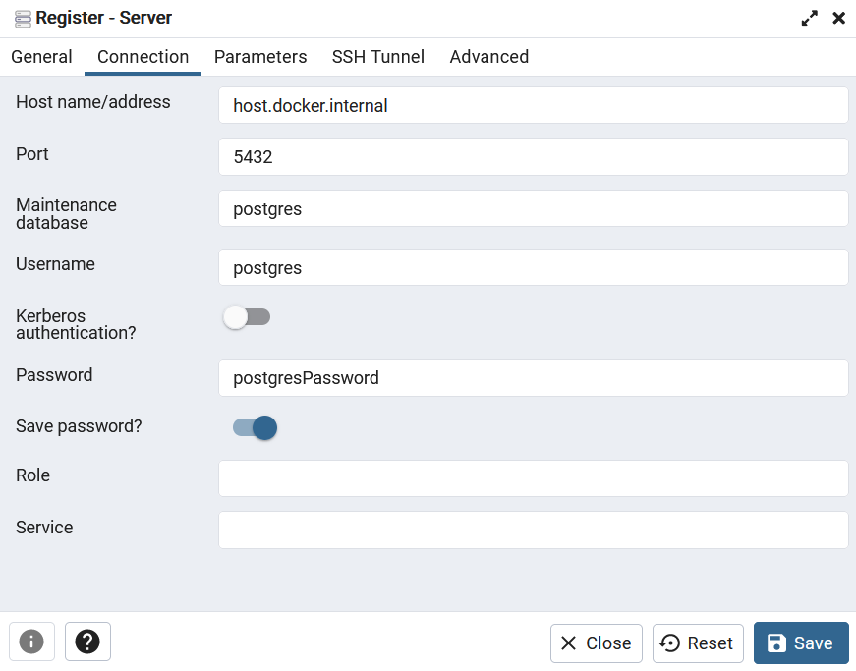Click the Reset button
The width and height of the screenshot is (856, 671).
698,643
